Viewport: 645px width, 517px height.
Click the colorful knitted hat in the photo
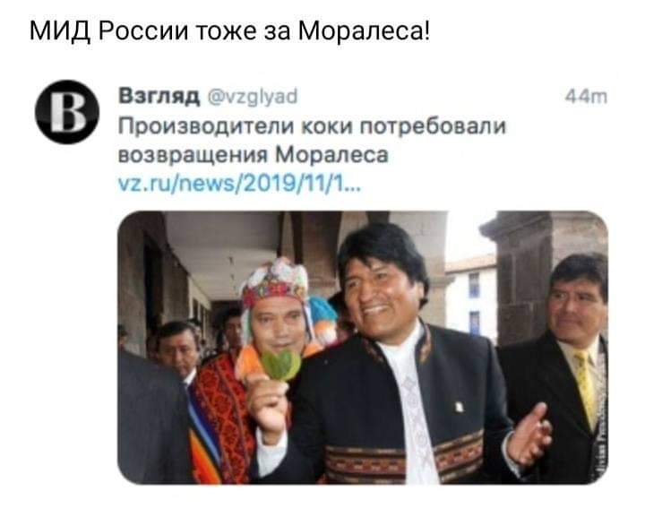coord(275,283)
